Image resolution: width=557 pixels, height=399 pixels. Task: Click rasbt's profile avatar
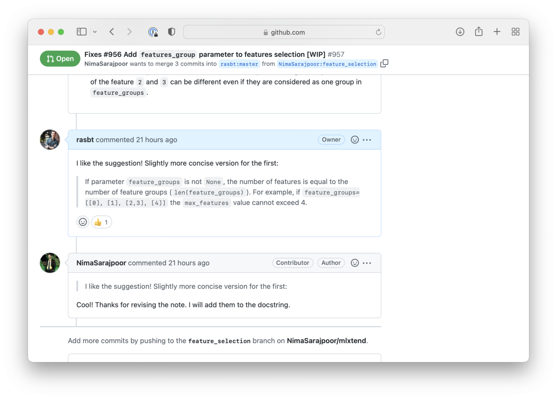click(x=50, y=140)
